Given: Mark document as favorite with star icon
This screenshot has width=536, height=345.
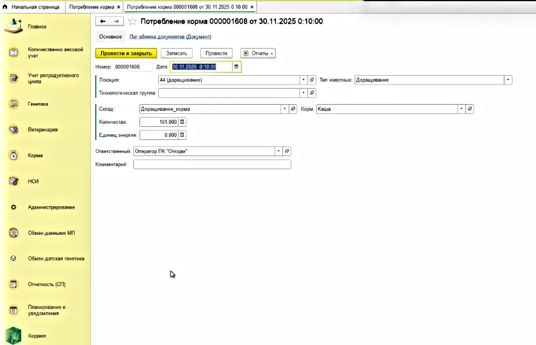Looking at the screenshot, I should [x=131, y=22].
